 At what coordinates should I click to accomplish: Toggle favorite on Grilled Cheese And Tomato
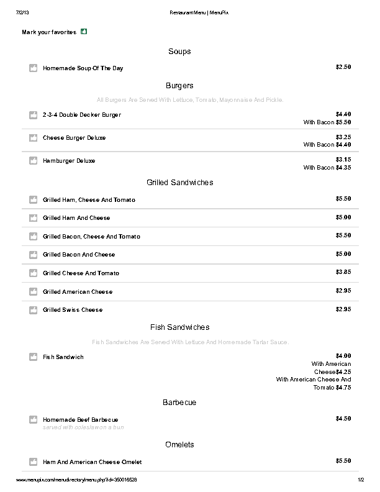tap(34, 273)
